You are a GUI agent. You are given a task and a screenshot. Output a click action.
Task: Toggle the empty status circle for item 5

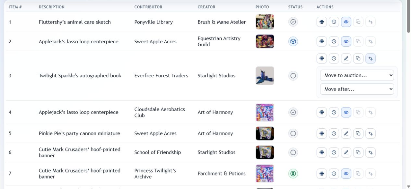click(293, 133)
